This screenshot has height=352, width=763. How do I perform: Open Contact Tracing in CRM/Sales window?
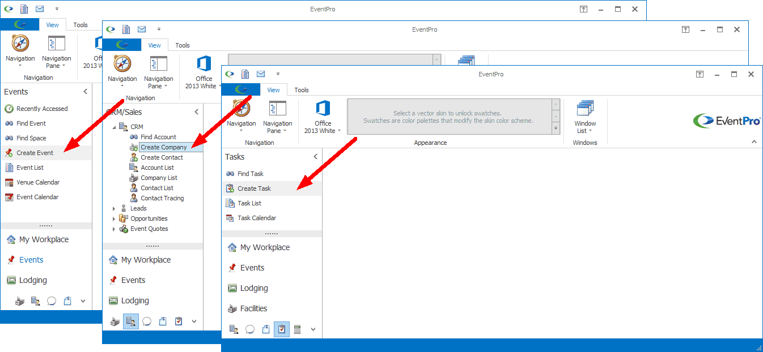pos(162,198)
